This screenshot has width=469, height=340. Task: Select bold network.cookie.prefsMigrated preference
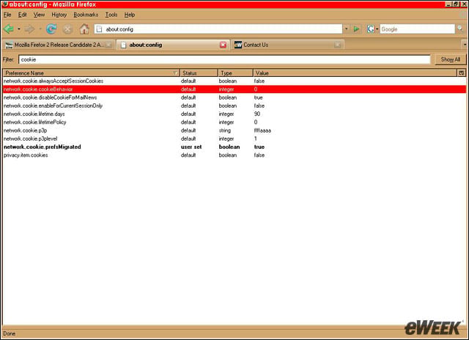point(234,147)
